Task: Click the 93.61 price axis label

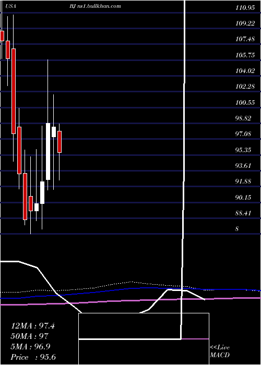Action: pyautogui.click(x=243, y=165)
